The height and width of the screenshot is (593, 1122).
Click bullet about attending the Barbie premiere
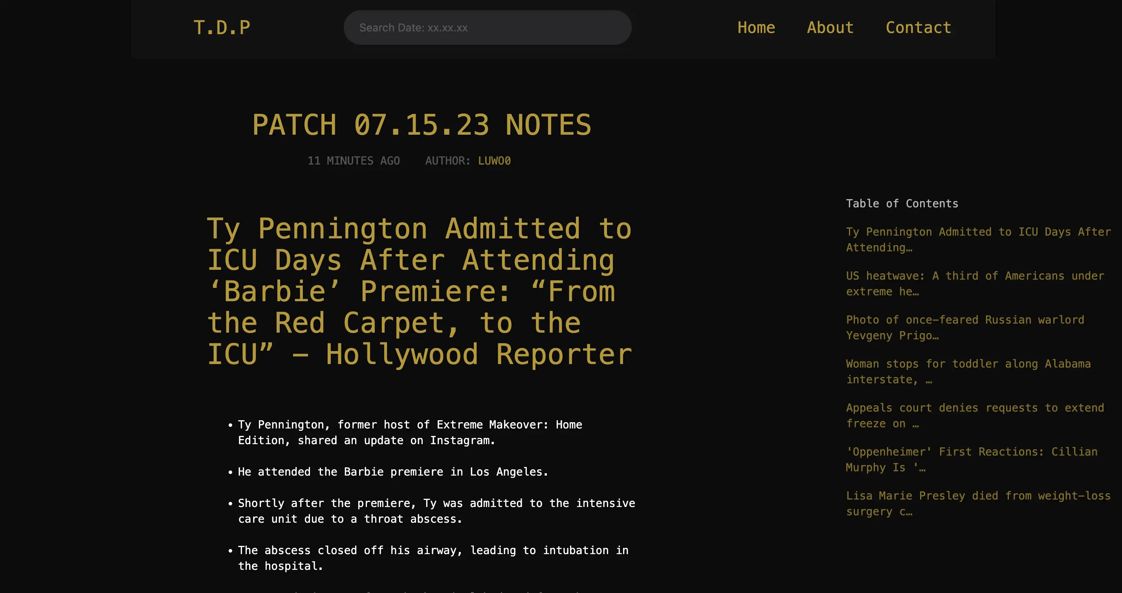[x=392, y=472]
